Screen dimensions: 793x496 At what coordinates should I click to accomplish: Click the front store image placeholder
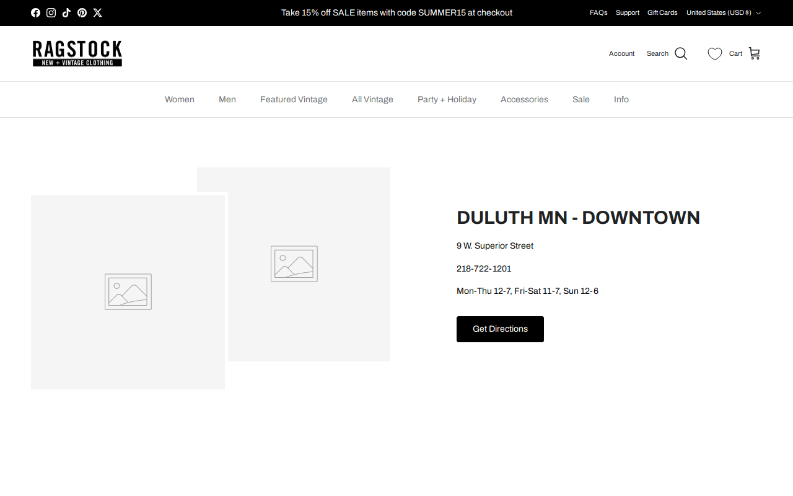tap(128, 292)
